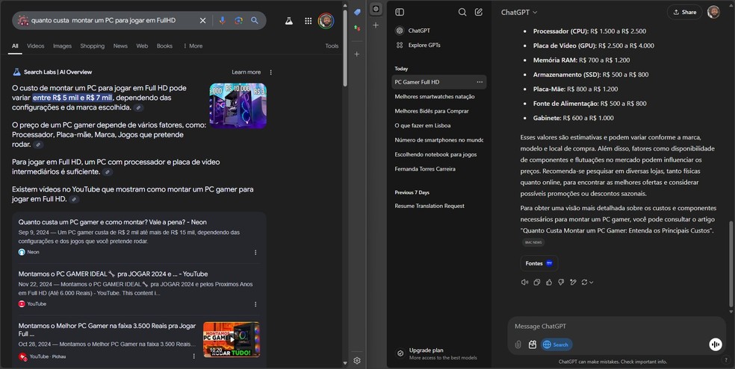Open the Google Tools filter options
The width and height of the screenshot is (735, 369).
pos(332,45)
